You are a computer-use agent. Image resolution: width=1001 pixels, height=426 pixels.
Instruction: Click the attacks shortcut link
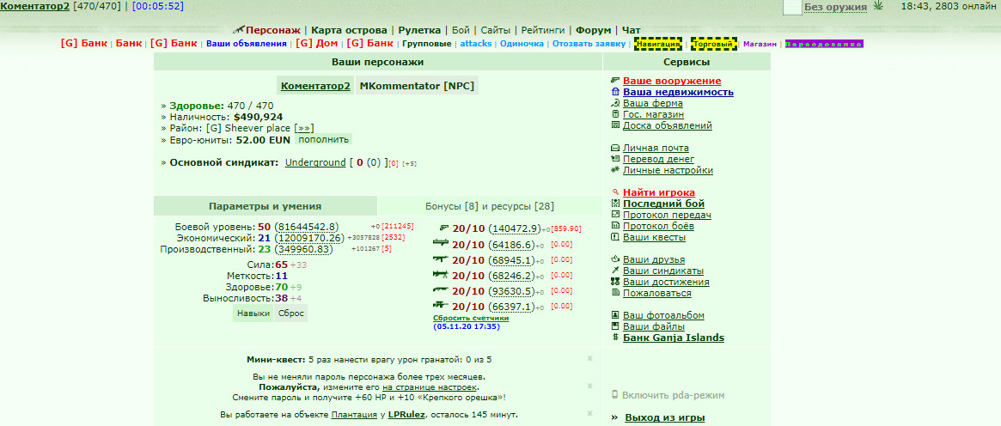[x=476, y=44]
